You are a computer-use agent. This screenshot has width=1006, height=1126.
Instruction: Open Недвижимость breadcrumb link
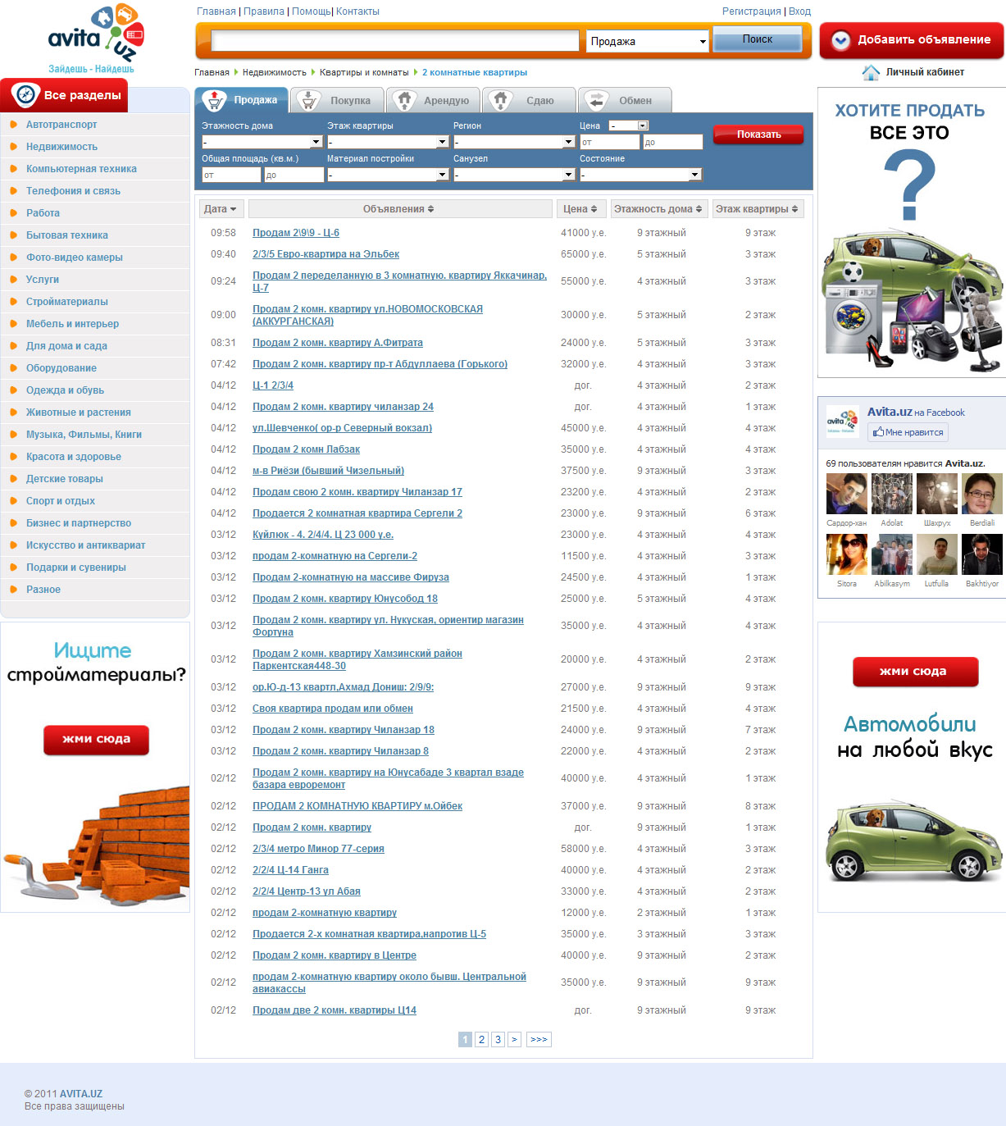275,73
